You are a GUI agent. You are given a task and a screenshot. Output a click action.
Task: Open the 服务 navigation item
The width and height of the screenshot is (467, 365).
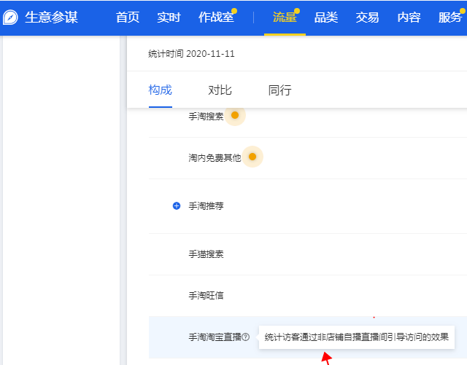(449, 17)
